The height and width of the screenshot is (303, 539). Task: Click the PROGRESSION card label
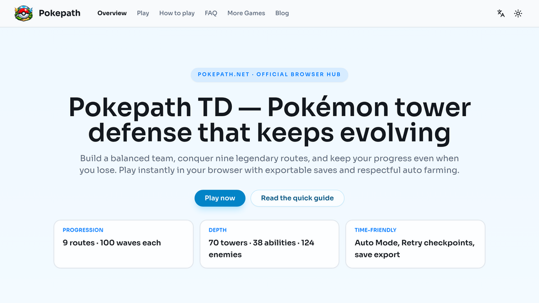pos(83,230)
